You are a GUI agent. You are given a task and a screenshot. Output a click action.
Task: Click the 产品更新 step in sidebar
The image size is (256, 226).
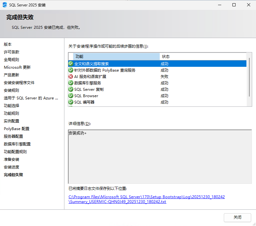pos(11,75)
